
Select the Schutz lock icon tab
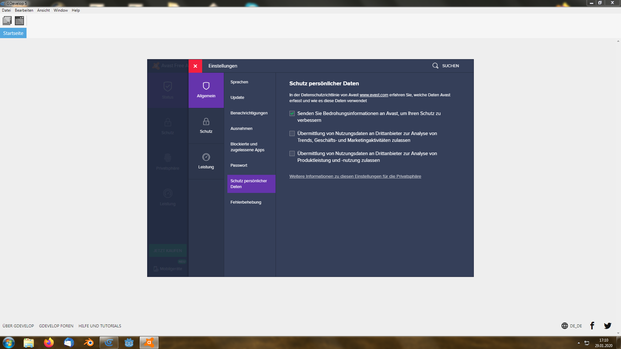tap(206, 126)
